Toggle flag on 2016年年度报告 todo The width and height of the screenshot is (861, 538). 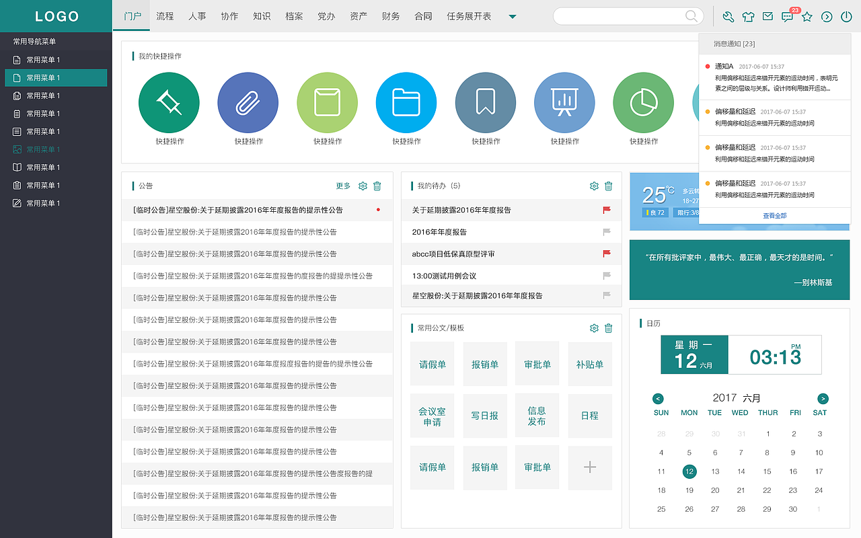[607, 232]
